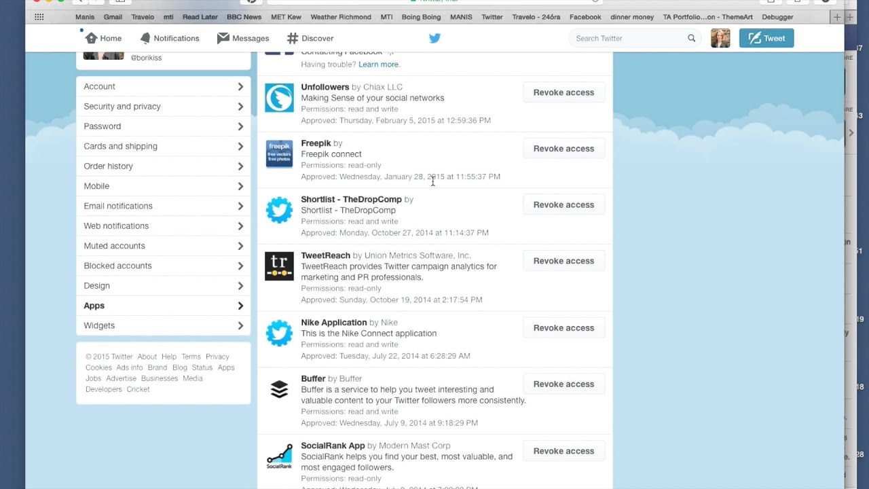Open Cards and shipping chevron
Viewport: 869px width, 489px height.
pyautogui.click(x=240, y=146)
